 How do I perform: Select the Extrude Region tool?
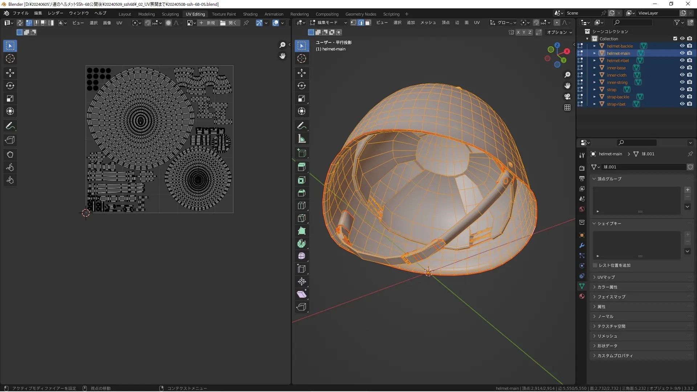click(x=302, y=167)
